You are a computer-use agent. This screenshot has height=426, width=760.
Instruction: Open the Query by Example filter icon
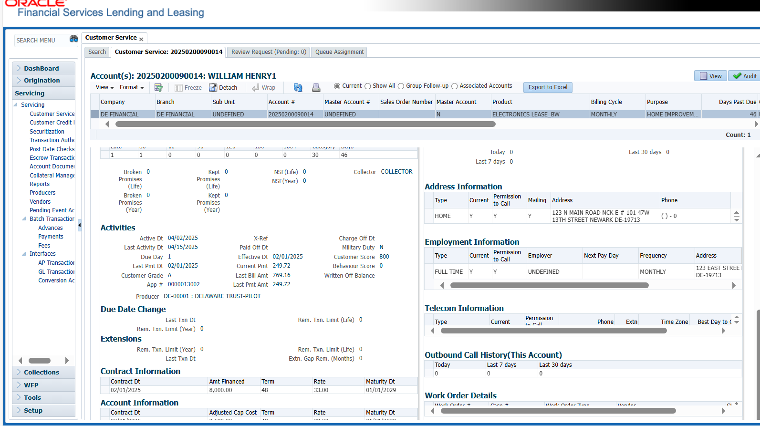tap(159, 88)
